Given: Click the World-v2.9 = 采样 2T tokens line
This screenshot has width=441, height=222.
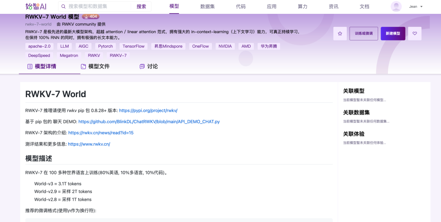Looking at the screenshot, I should tap(63, 192).
